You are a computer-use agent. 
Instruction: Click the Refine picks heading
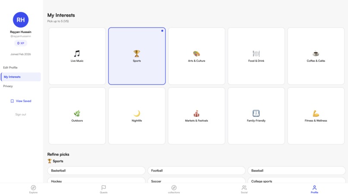pyautogui.click(x=58, y=154)
